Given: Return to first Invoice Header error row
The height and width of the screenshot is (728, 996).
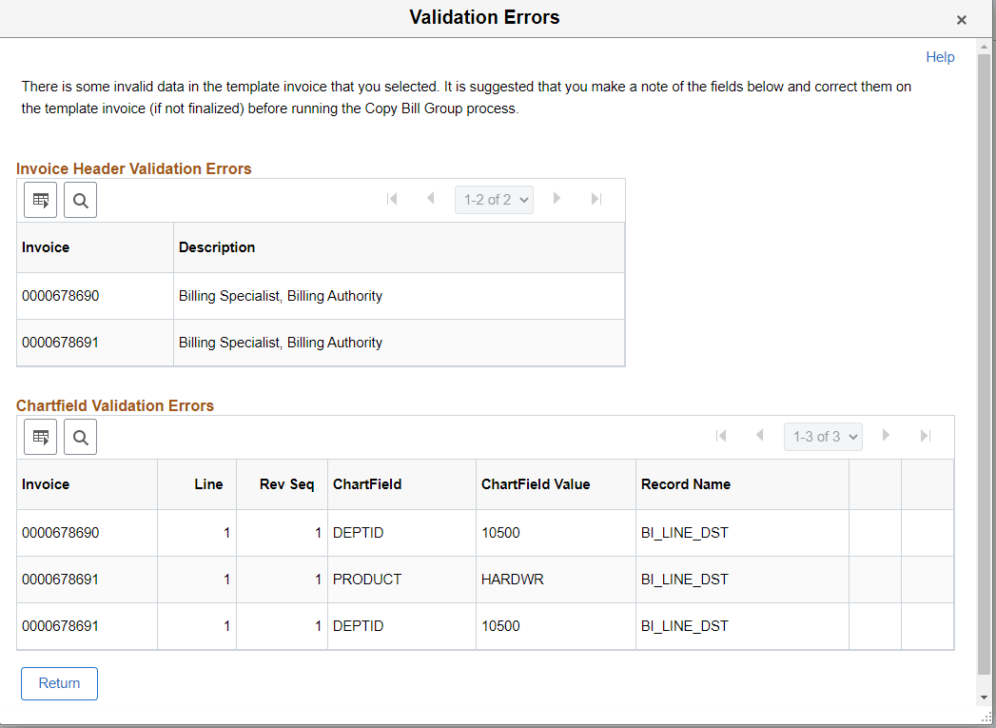Looking at the screenshot, I should click(392, 199).
